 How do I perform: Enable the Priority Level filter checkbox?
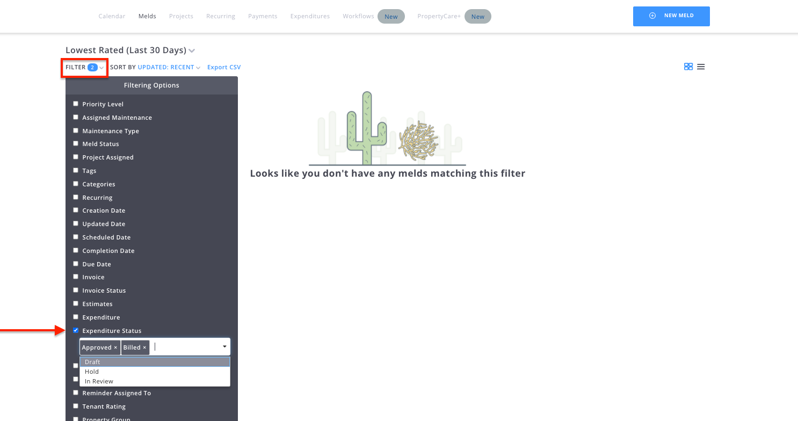[76, 104]
